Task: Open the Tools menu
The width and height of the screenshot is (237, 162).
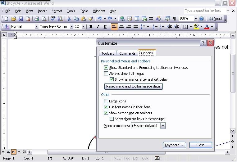Action: [x=71, y=11]
